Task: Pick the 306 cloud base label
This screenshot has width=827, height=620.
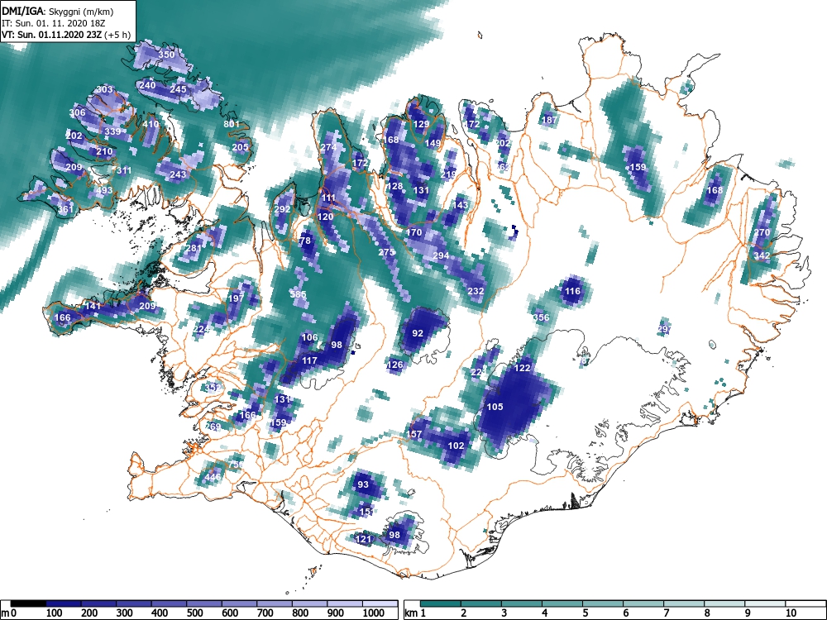Action: (78, 112)
